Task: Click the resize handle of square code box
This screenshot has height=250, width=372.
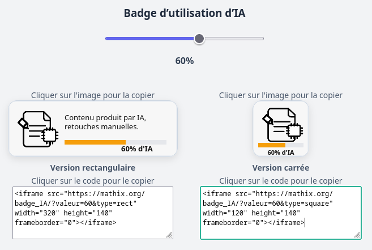Action: click(357, 235)
